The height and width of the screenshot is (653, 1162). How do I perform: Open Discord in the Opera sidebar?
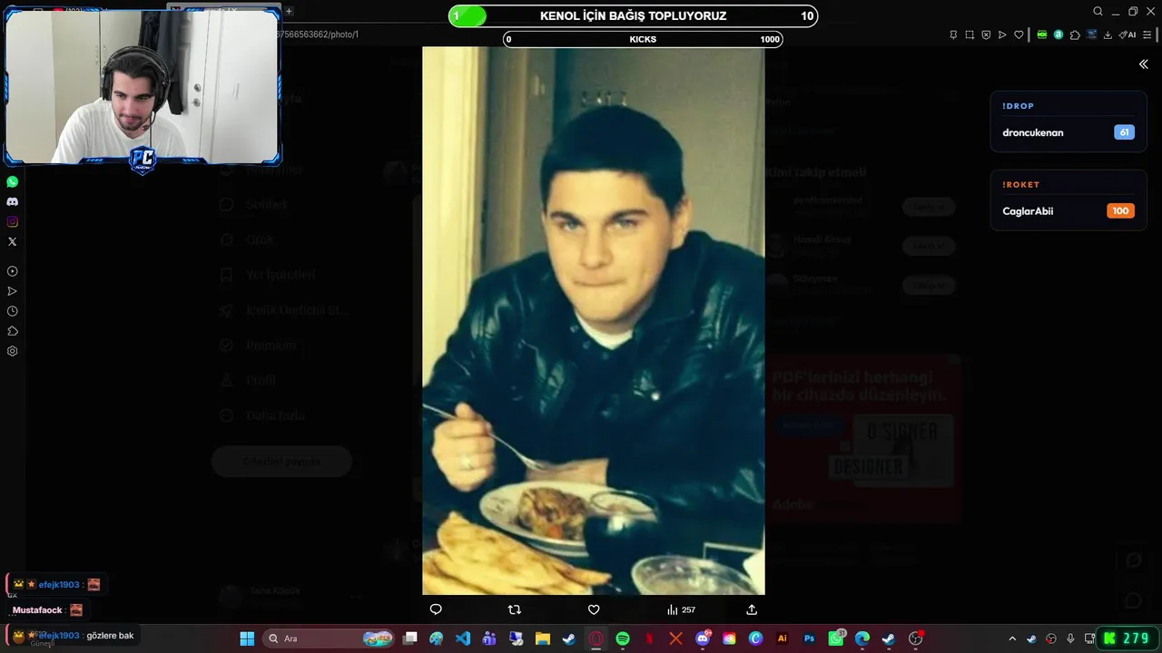coord(12,201)
